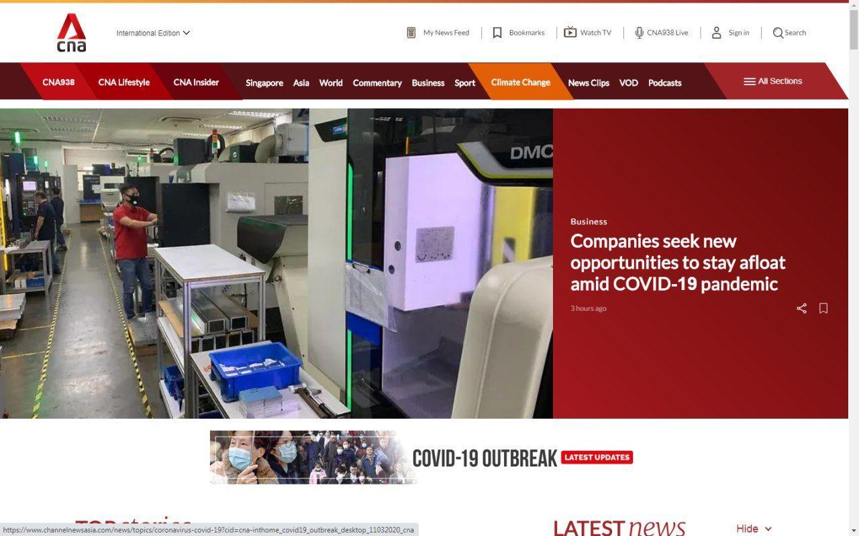This screenshot has height=536, width=859.
Task: Click the CNA938 Live microphone icon
Action: tap(639, 32)
